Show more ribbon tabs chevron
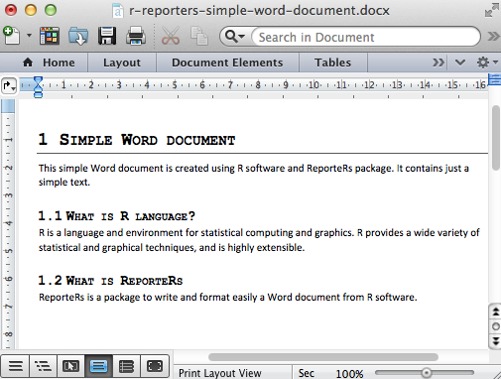This screenshot has width=501, height=379. [438, 63]
